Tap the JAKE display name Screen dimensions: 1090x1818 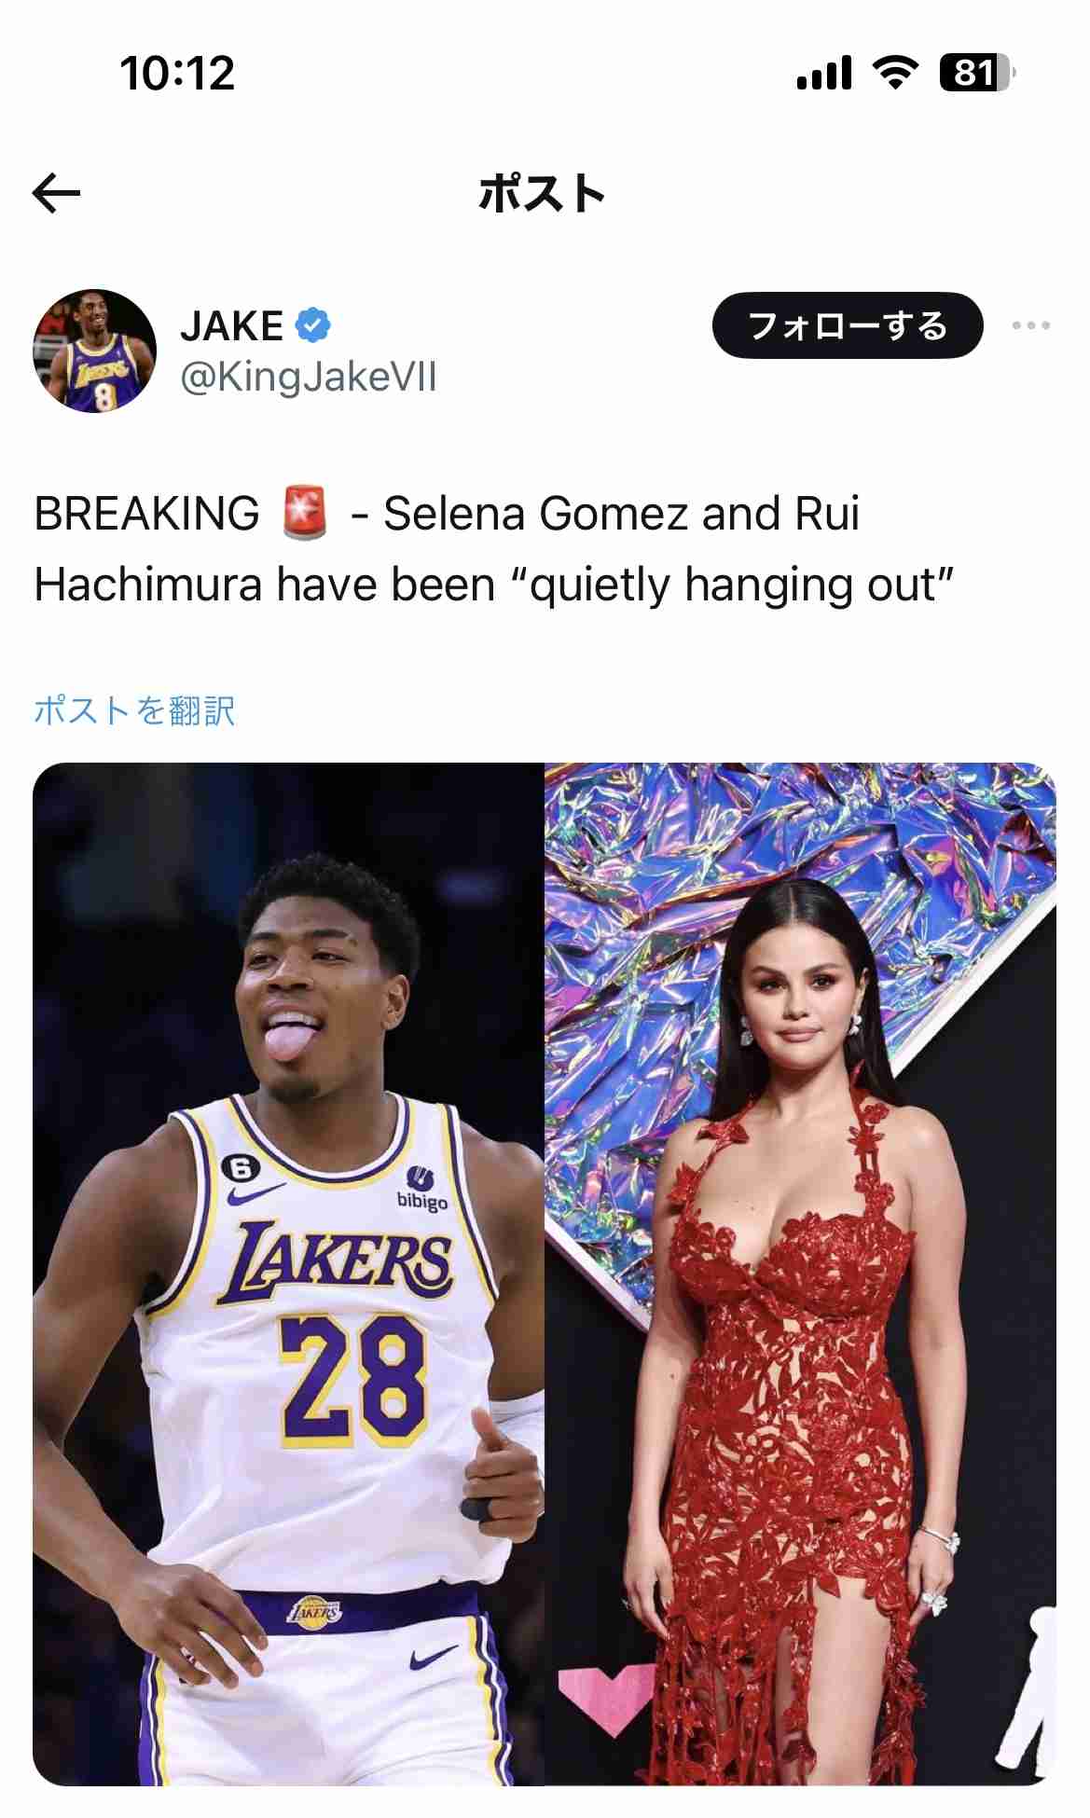click(x=232, y=325)
